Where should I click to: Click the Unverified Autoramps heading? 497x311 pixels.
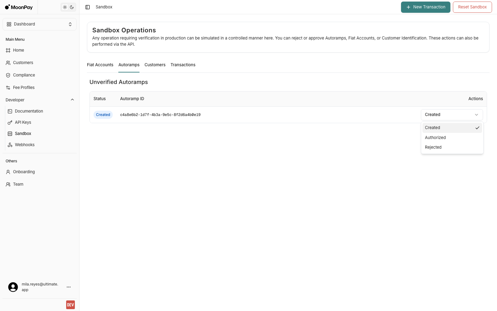click(119, 82)
